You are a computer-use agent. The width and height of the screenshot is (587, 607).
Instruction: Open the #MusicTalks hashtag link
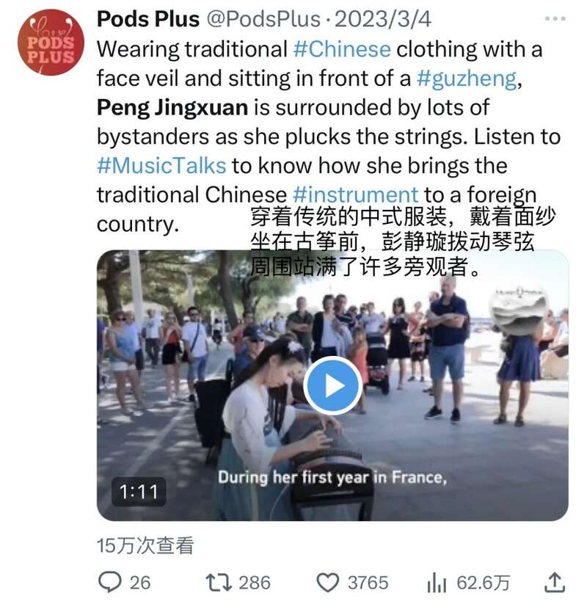pos(161,166)
